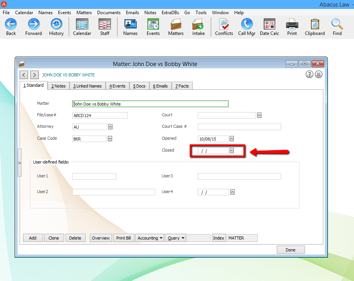Screen dimensions: 354x281
Task: Open the ExtraDBs menu
Action: pyautogui.click(x=170, y=13)
